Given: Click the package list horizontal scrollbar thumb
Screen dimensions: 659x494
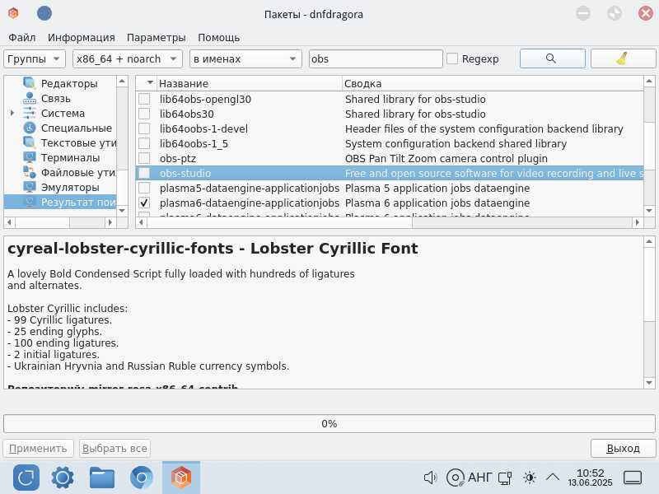Looking at the screenshot, I should coord(279,222).
